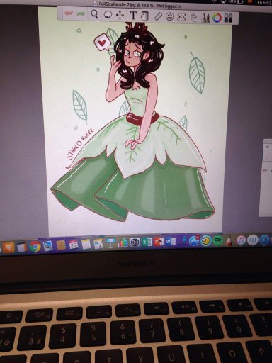Open Spotify from the Dock
The width and height of the screenshot is (272, 363).
coord(218,241)
